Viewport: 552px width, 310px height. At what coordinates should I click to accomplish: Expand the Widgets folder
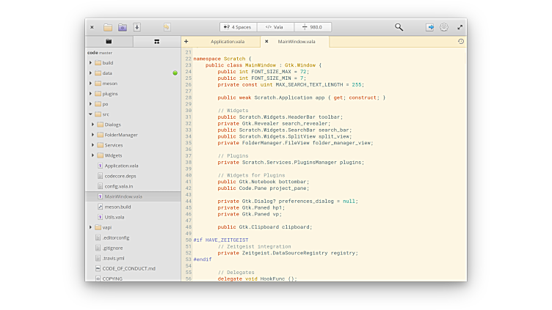point(93,155)
